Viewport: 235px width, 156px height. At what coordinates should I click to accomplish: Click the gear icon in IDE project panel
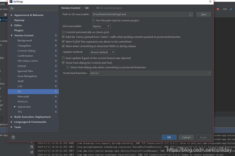6,15
